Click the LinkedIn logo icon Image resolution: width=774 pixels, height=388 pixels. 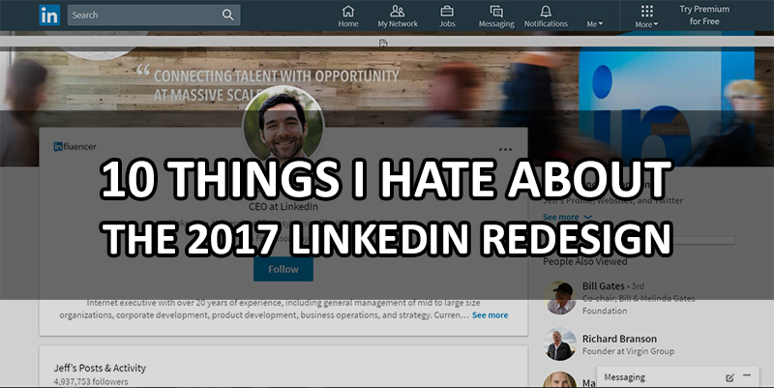pyautogui.click(x=49, y=15)
